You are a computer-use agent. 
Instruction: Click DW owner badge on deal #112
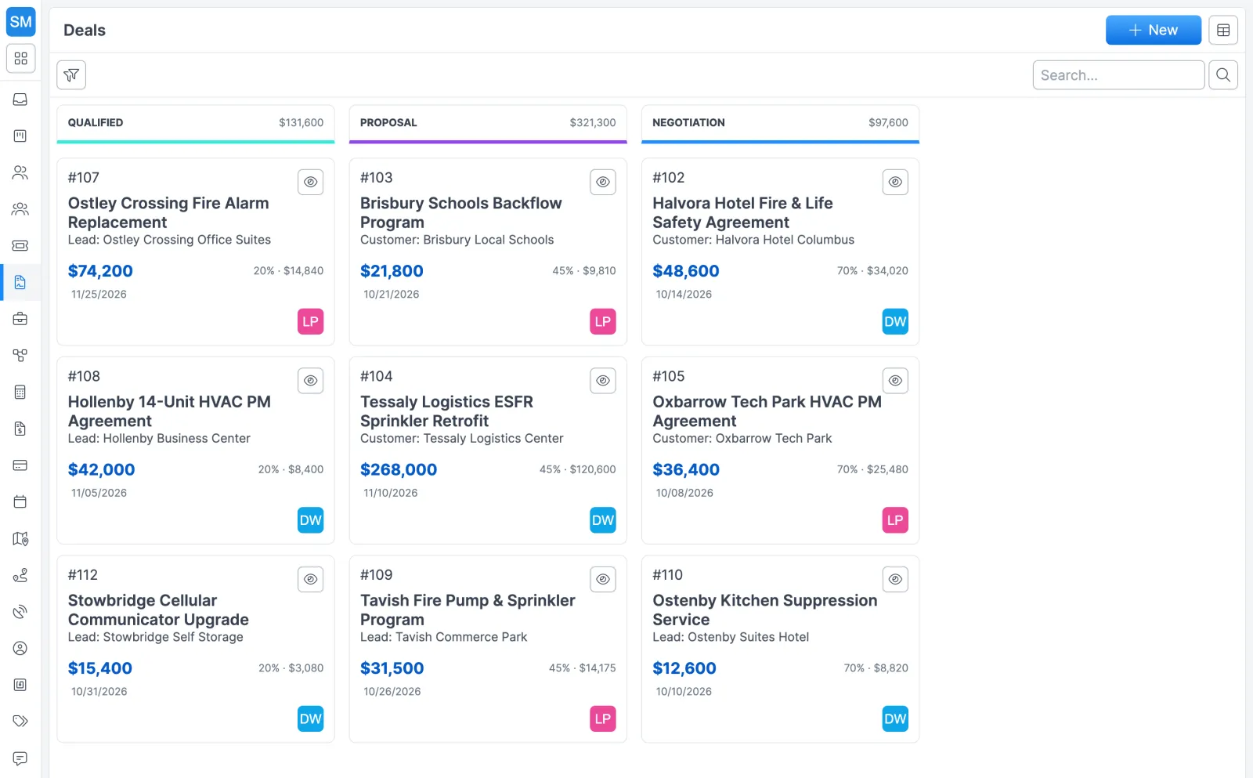311,719
